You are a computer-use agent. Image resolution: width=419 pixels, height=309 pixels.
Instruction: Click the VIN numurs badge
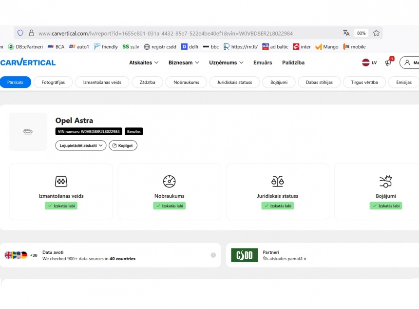[89, 131]
